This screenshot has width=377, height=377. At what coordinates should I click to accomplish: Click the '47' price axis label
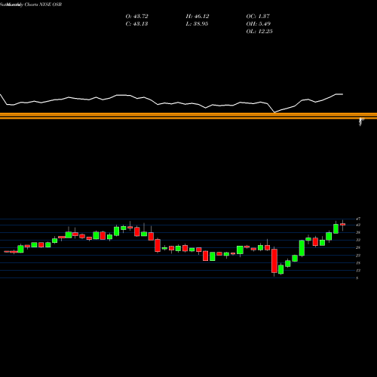coord(358,219)
